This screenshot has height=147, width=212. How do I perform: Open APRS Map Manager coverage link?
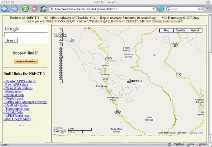click(x=25, y=102)
